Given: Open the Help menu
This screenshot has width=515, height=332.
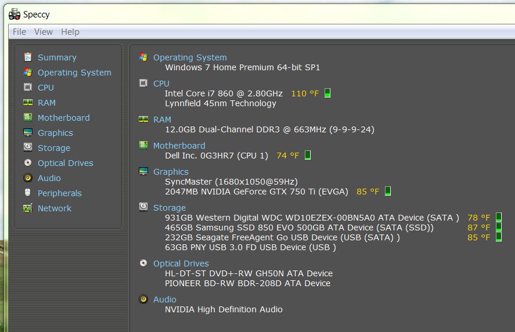Looking at the screenshot, I should pos(70,32).
